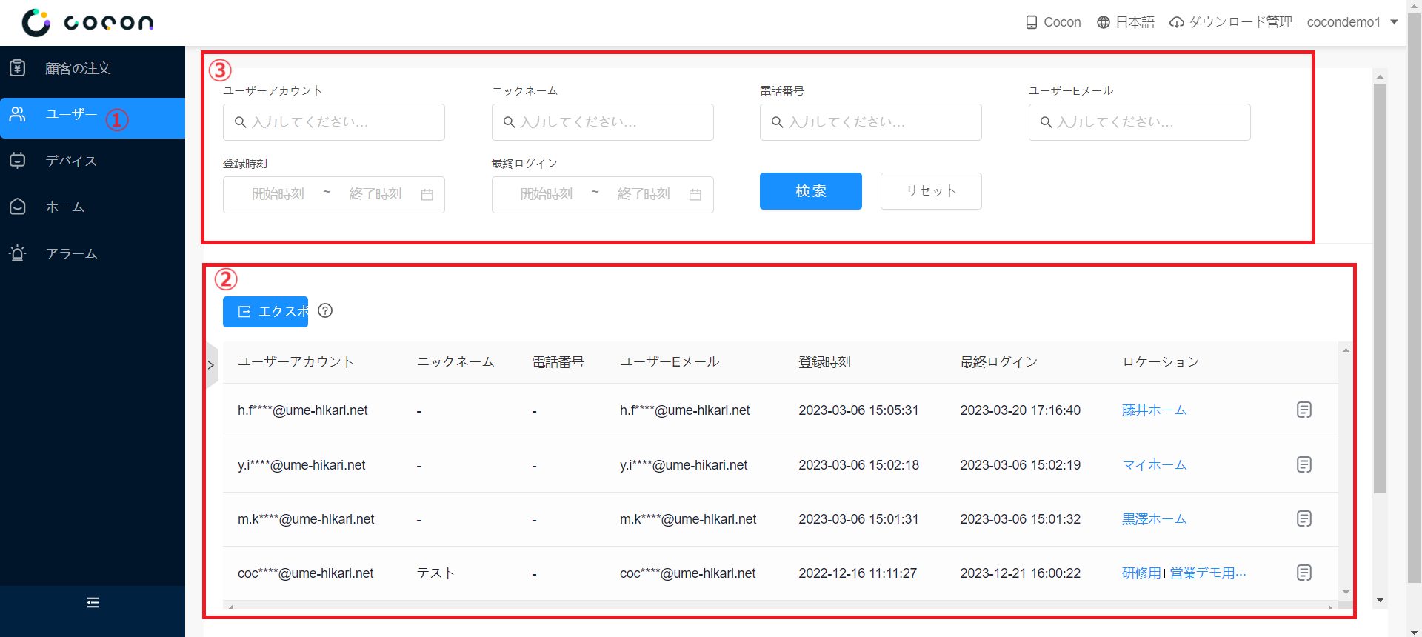Open 最終ログイン calendar icon
1422x637 pixels.
click(695, 195)
